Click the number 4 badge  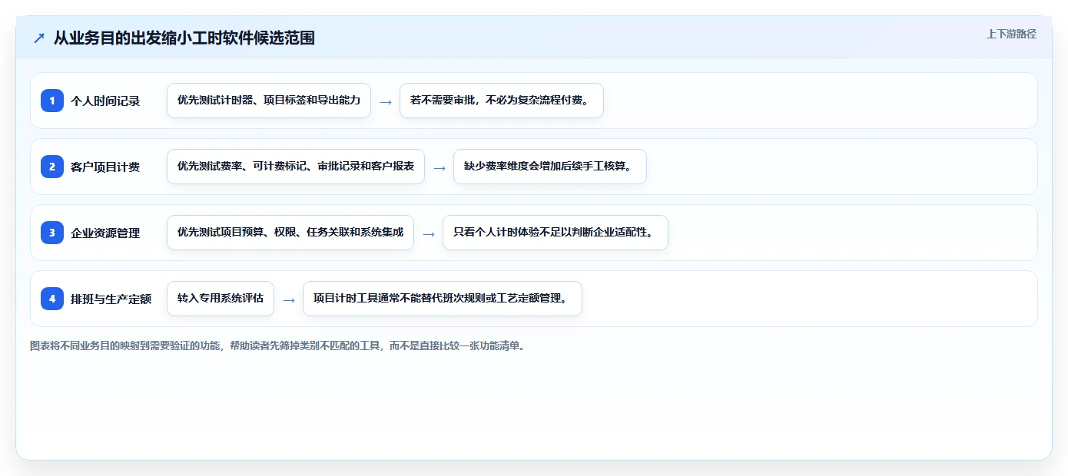pos(52,299)
